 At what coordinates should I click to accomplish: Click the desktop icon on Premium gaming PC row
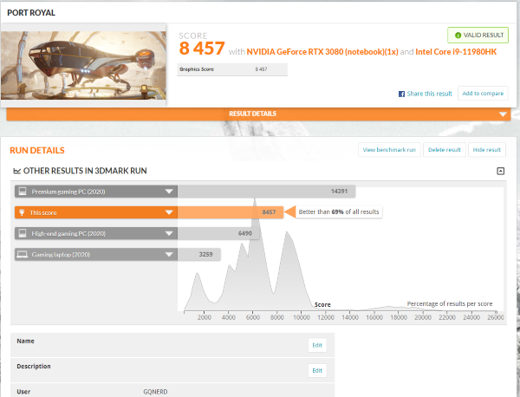23,192
